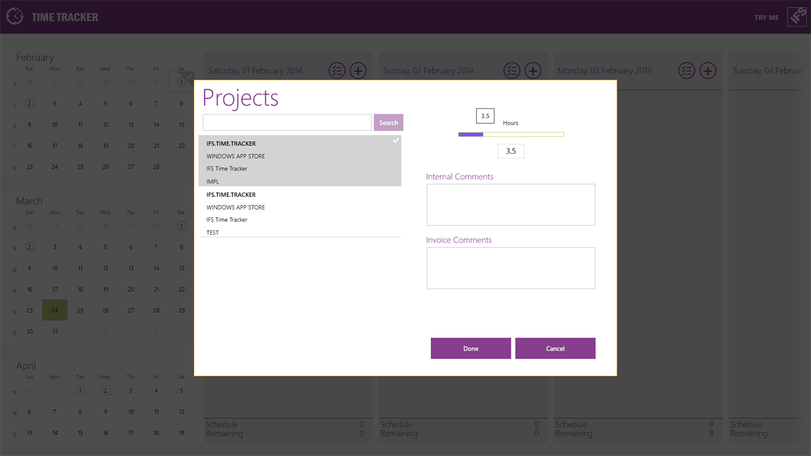Screen dimensions: 811x456
Task: Select February 14 in calendar
Action: pyautogui.click(x=156, y=124)
